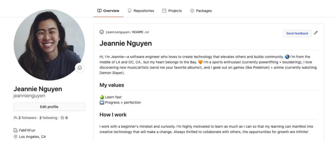Click the How I work heading
The image size is (335, 141).
point(113,115)
